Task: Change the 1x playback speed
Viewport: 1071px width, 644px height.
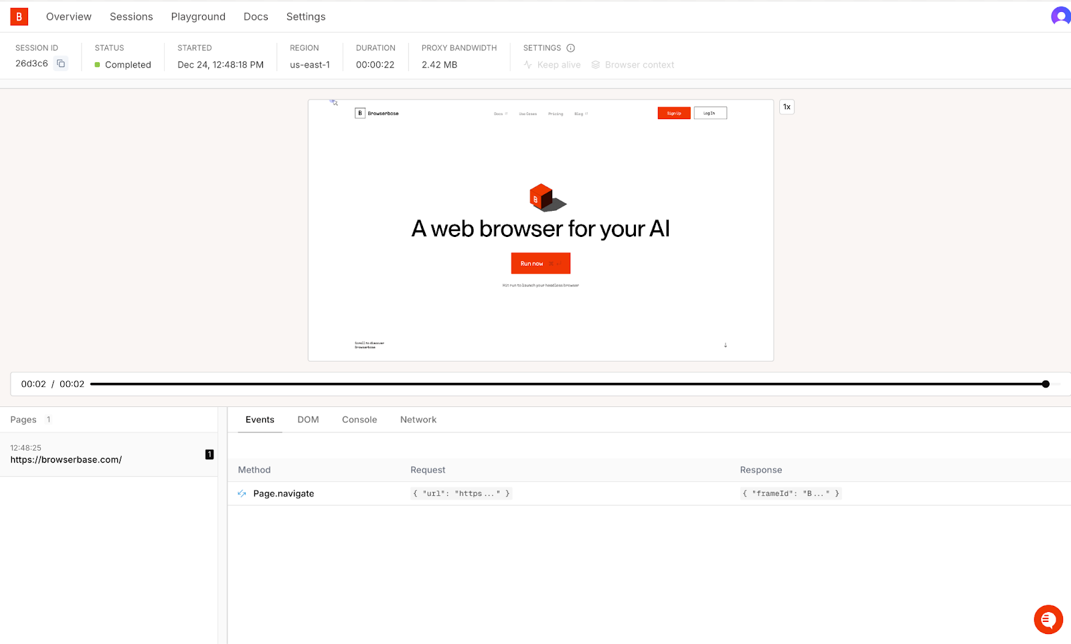Action: coord(787,107)
